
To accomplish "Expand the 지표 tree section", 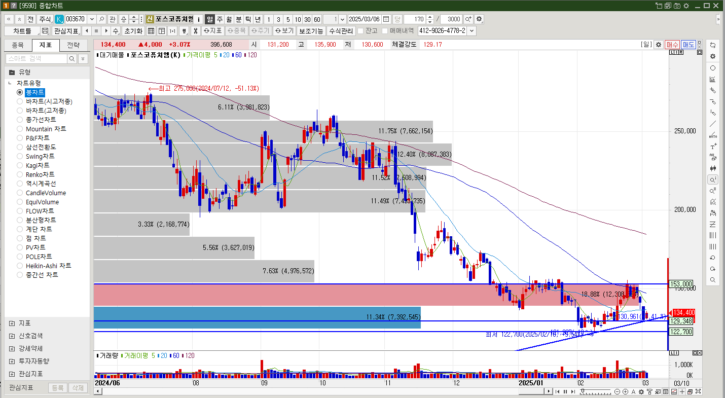I will tap(12, 323).
